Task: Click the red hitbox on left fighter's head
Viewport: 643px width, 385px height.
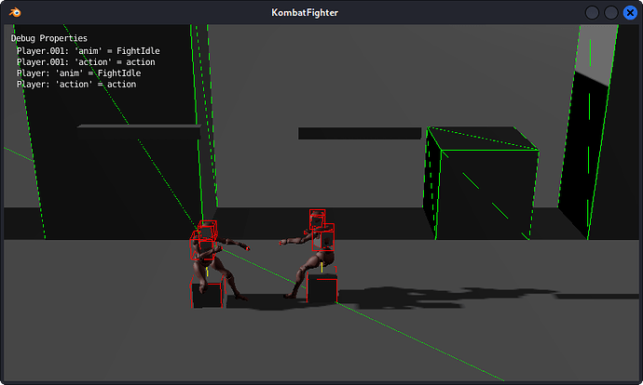Action: coord(208,230)
